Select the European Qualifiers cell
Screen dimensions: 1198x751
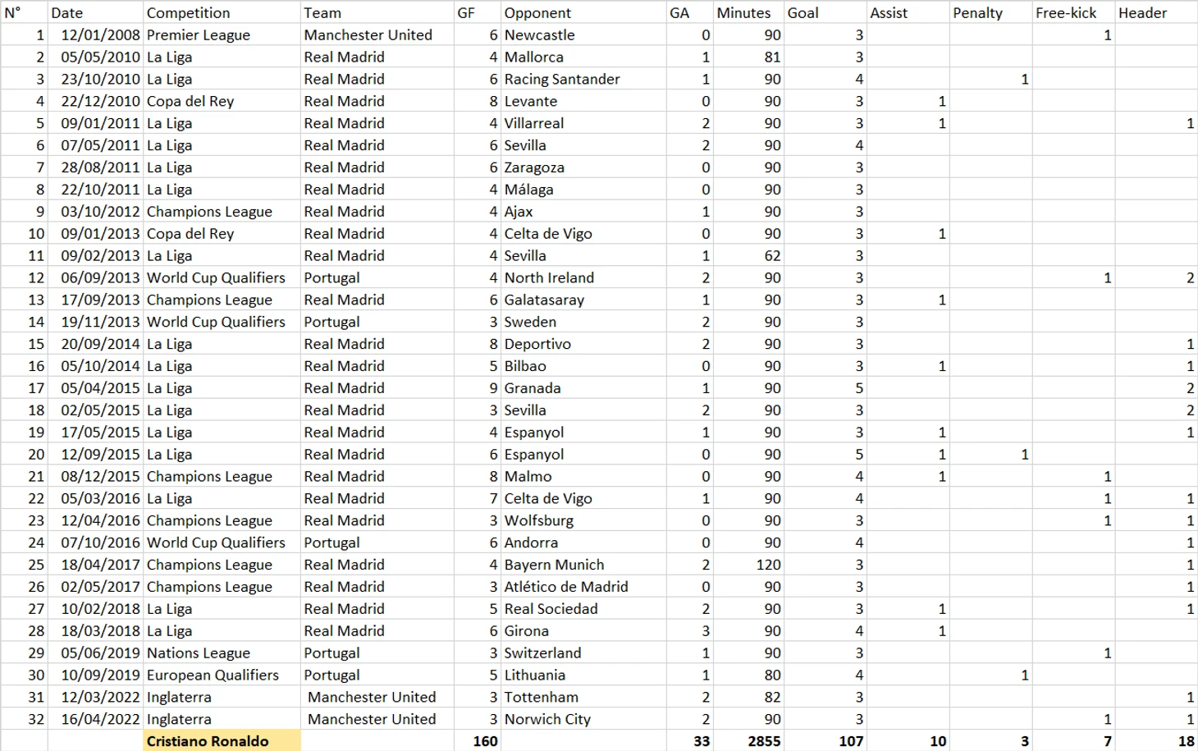click(222, 675)
